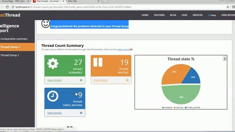Open the chart options three-dot menu
Screen dimensions: 235x132
(225, 58)
